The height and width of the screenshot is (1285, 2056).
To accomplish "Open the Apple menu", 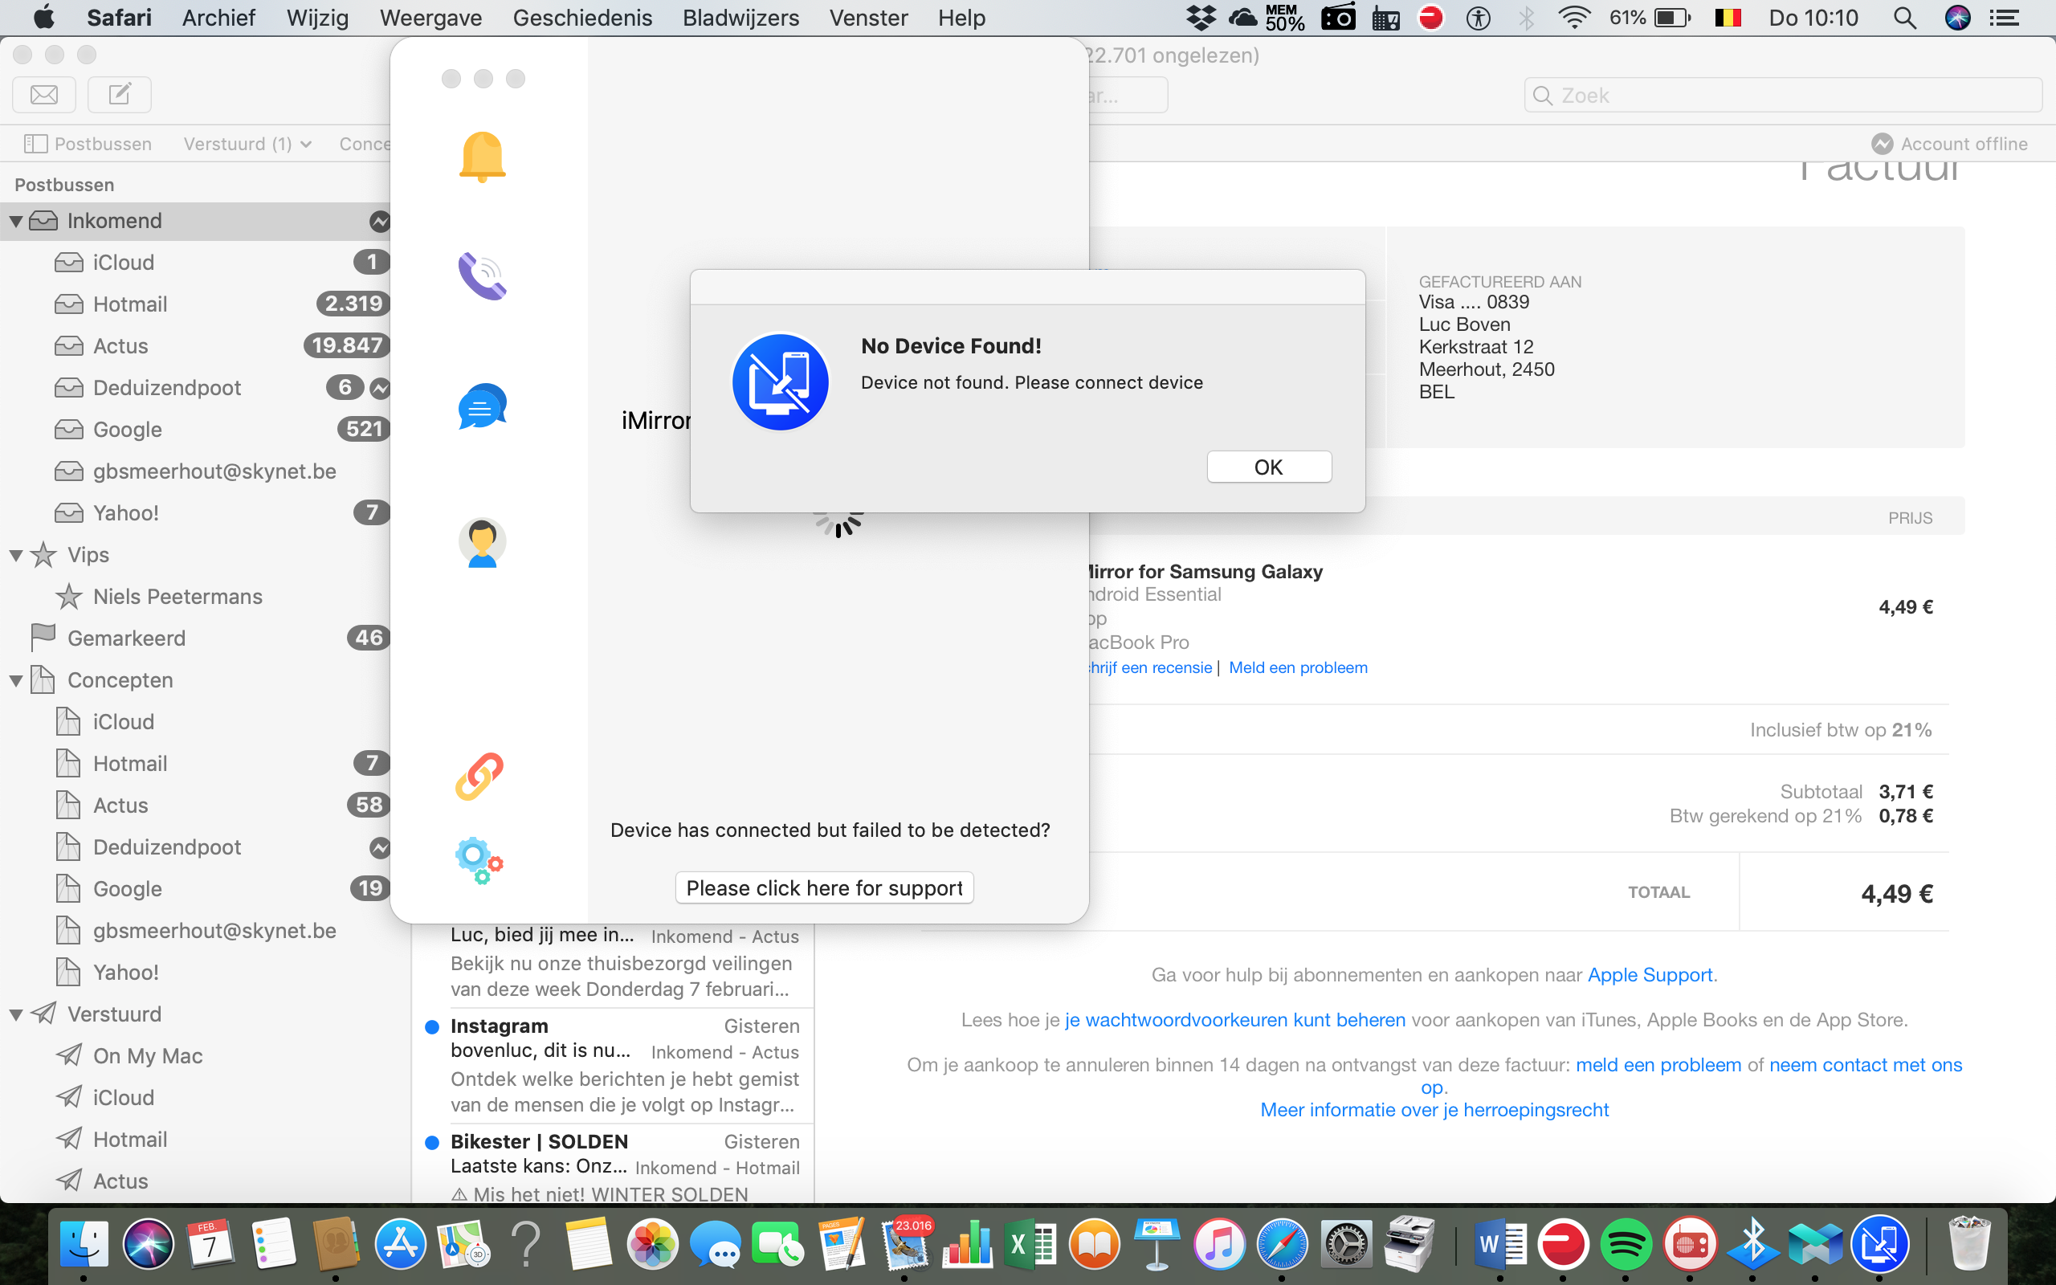I will [x=43, y=17].
